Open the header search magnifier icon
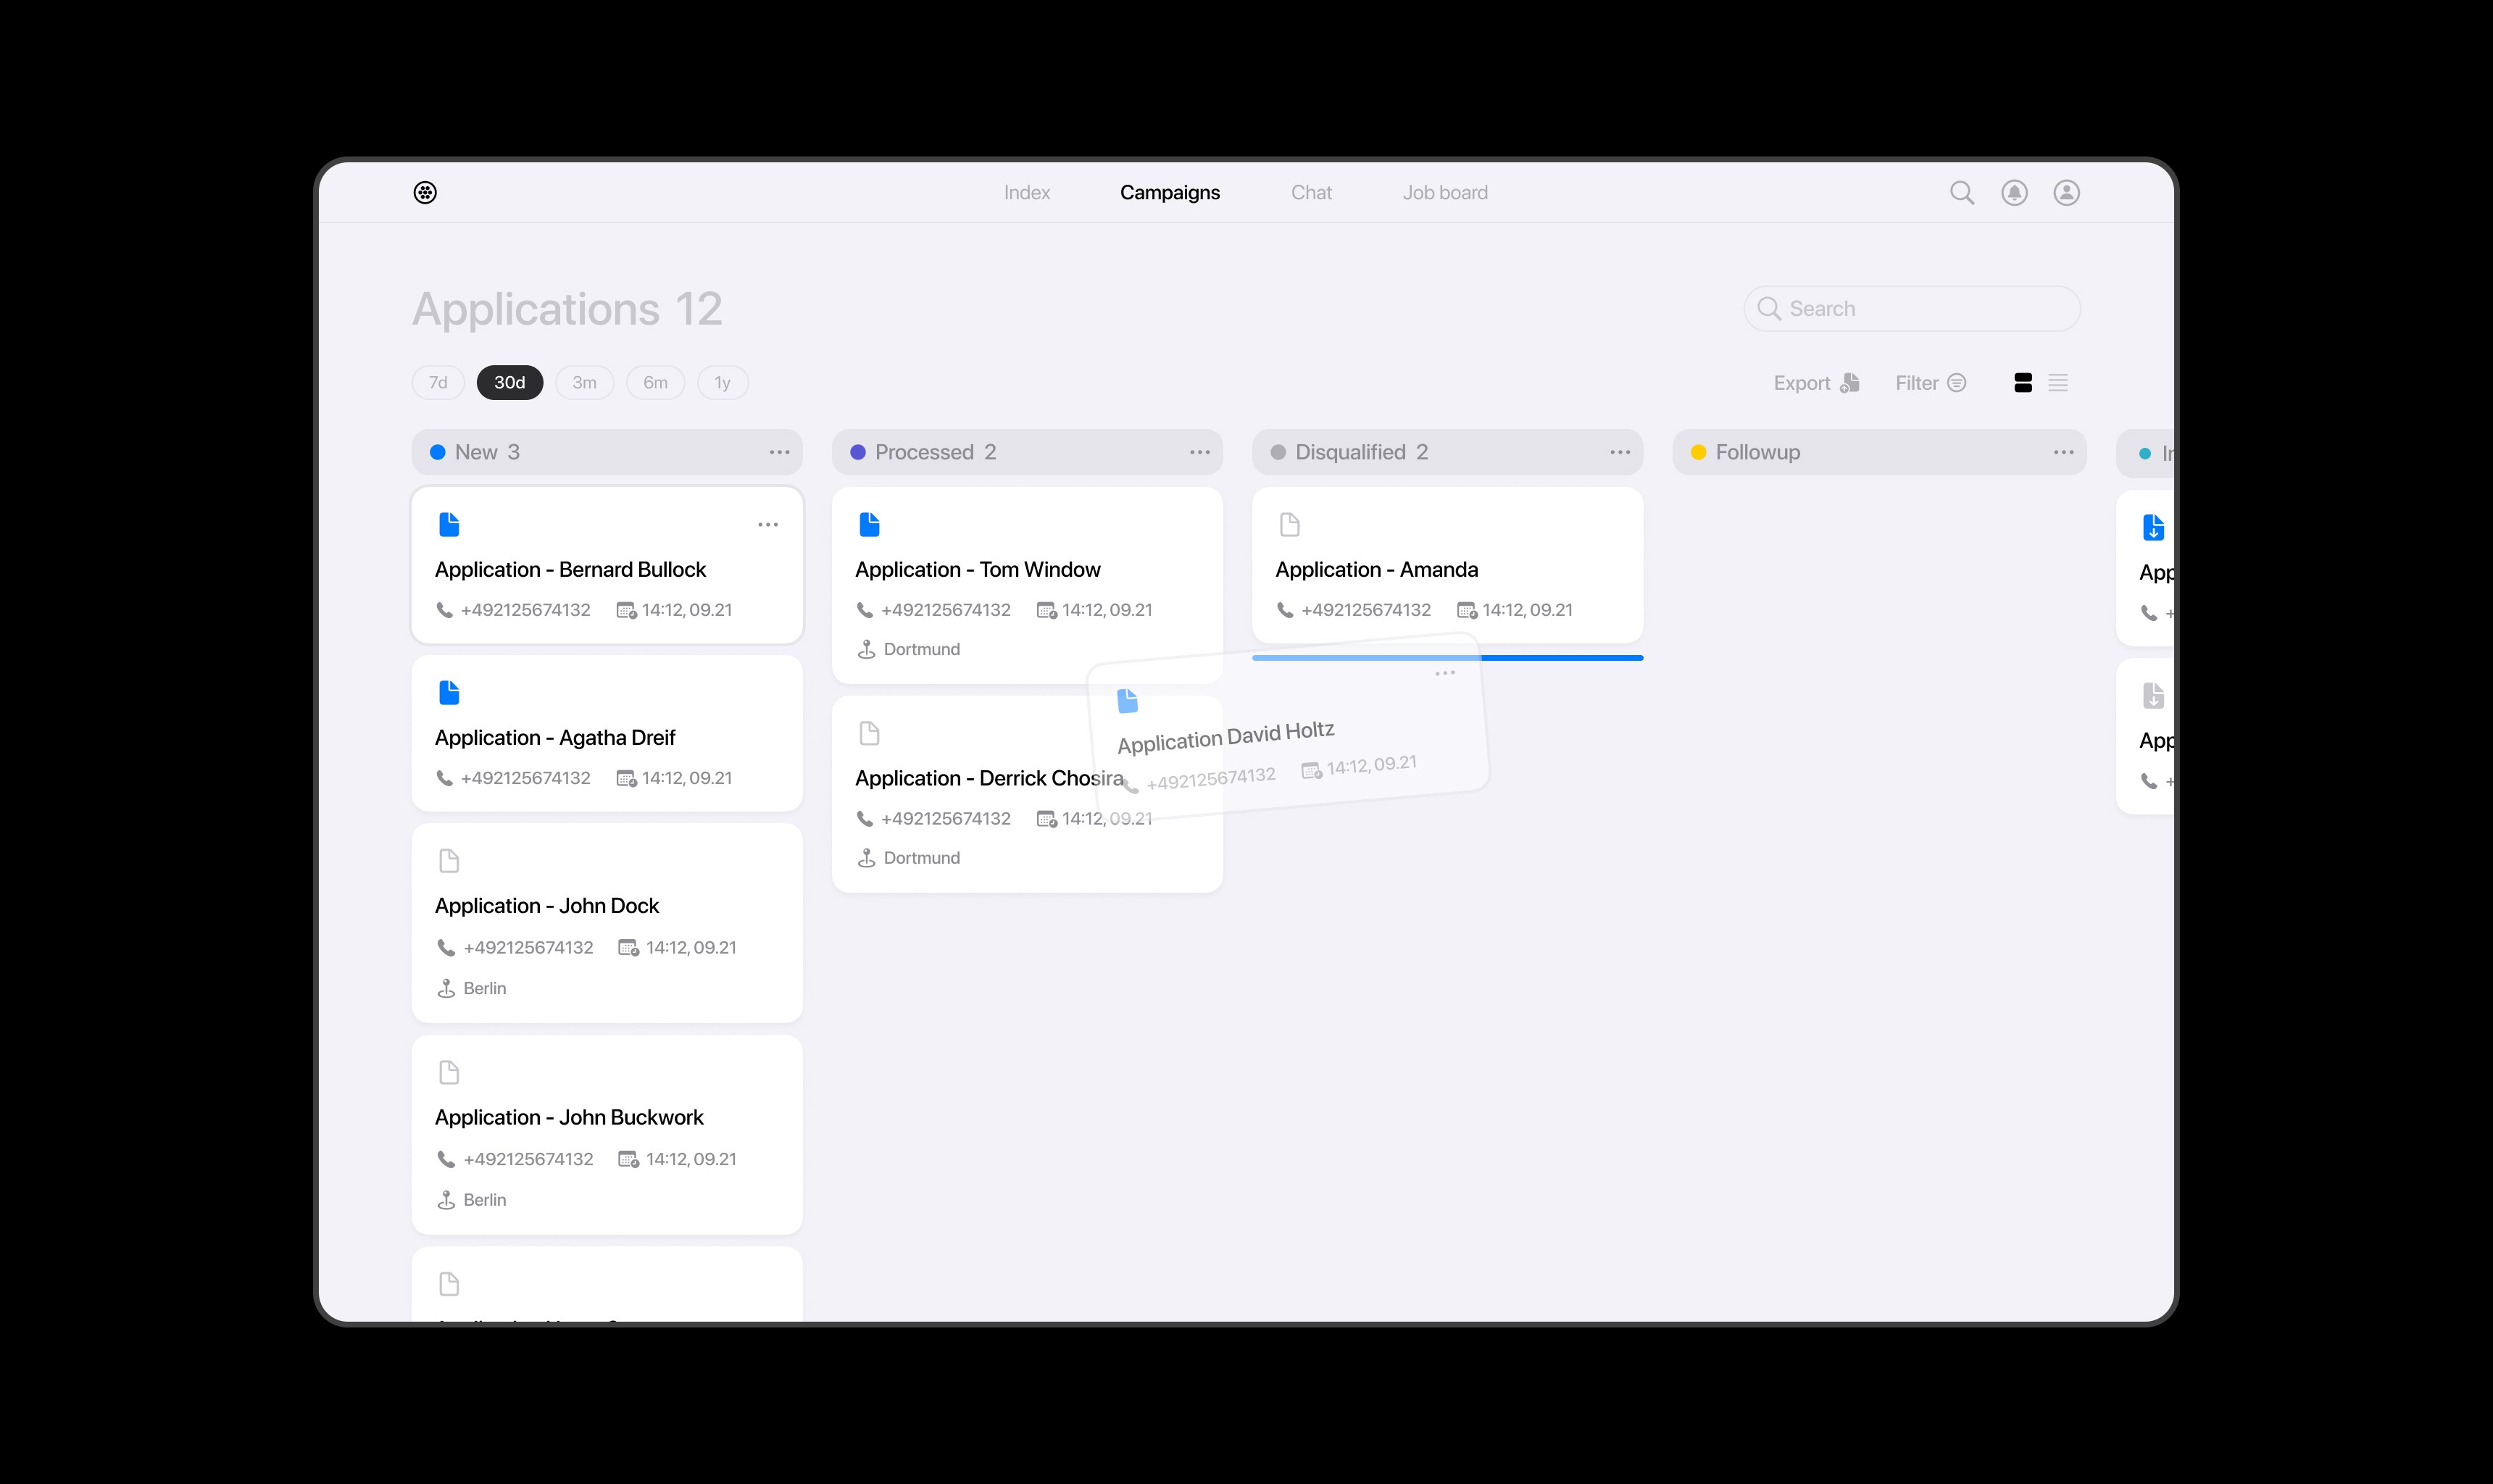Viewport: 2493px width, 1484px height. click(1961, 193)
